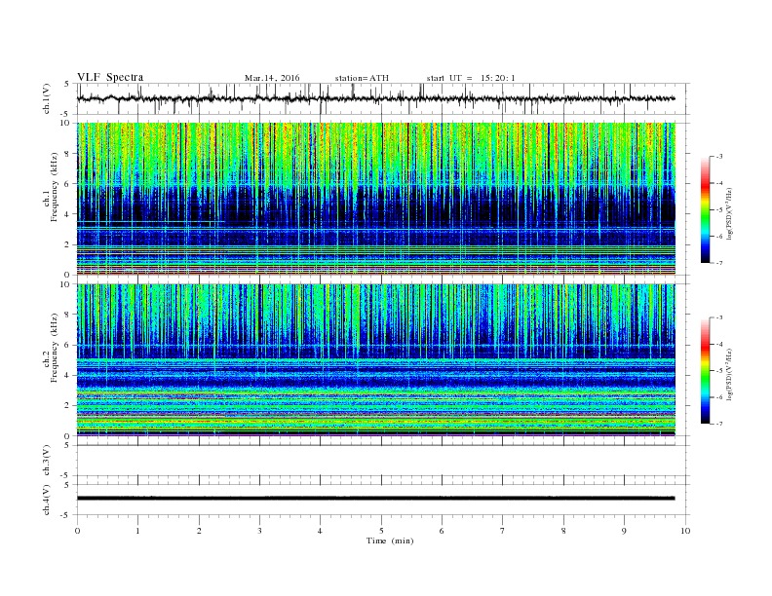Click time axis tick label "9"

624,531
